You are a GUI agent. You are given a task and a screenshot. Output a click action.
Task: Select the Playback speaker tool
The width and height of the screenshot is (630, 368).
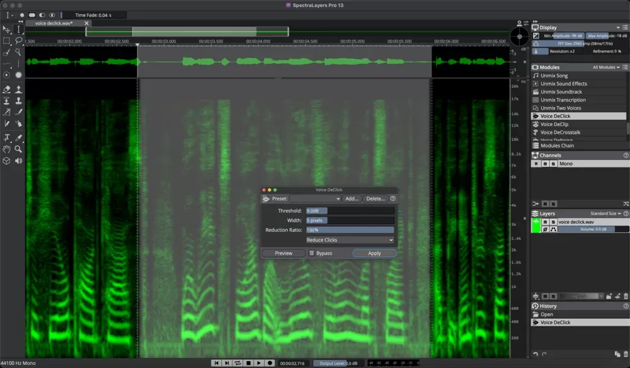click(x=18, y=161)
